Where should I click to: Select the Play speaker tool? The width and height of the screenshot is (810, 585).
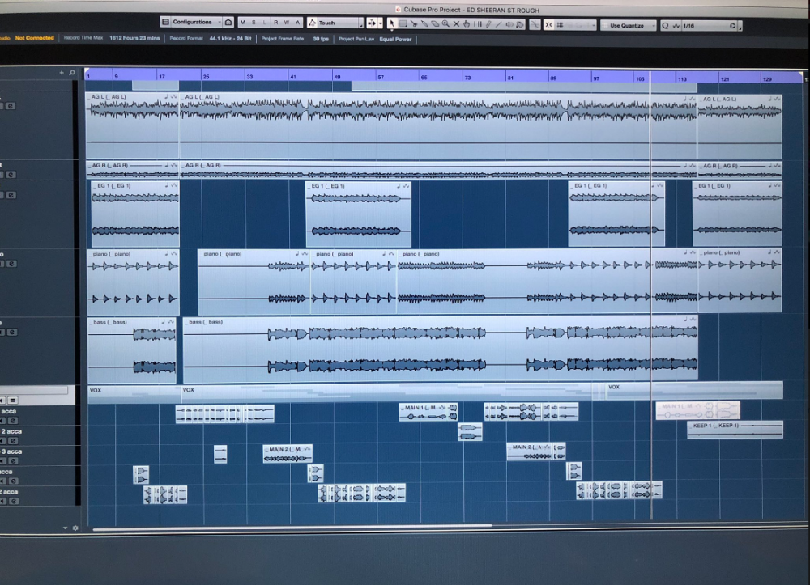coord(509,24)
